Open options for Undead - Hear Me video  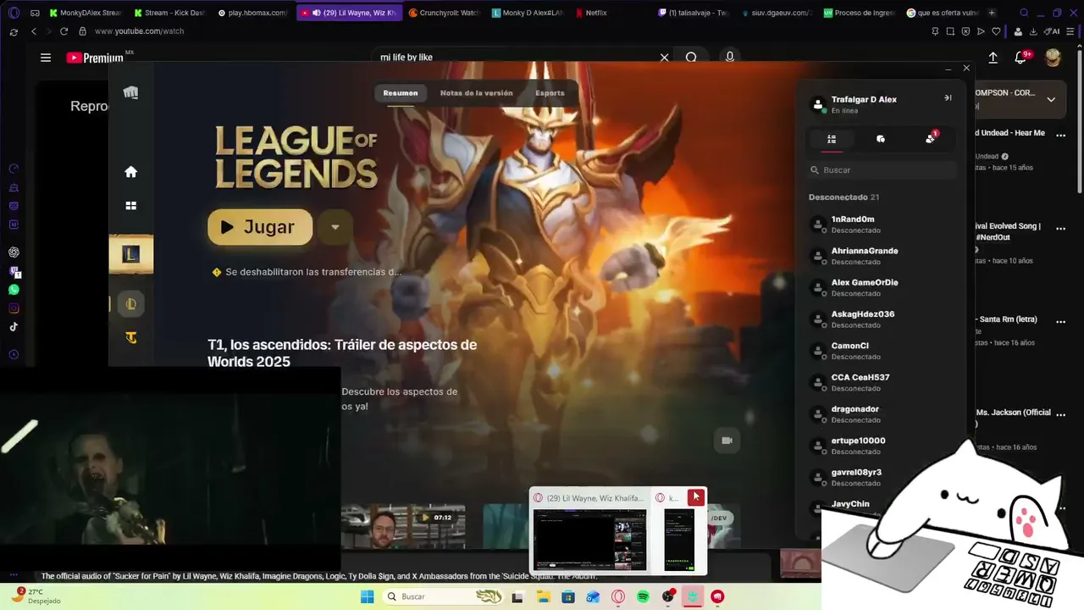1060,135
